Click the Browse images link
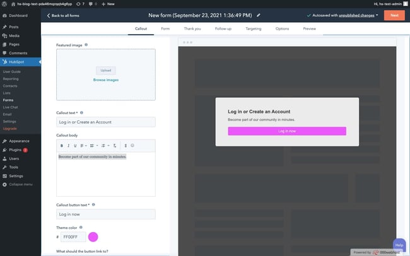Screen dimensions: 410x256 (x=105, y=80)
